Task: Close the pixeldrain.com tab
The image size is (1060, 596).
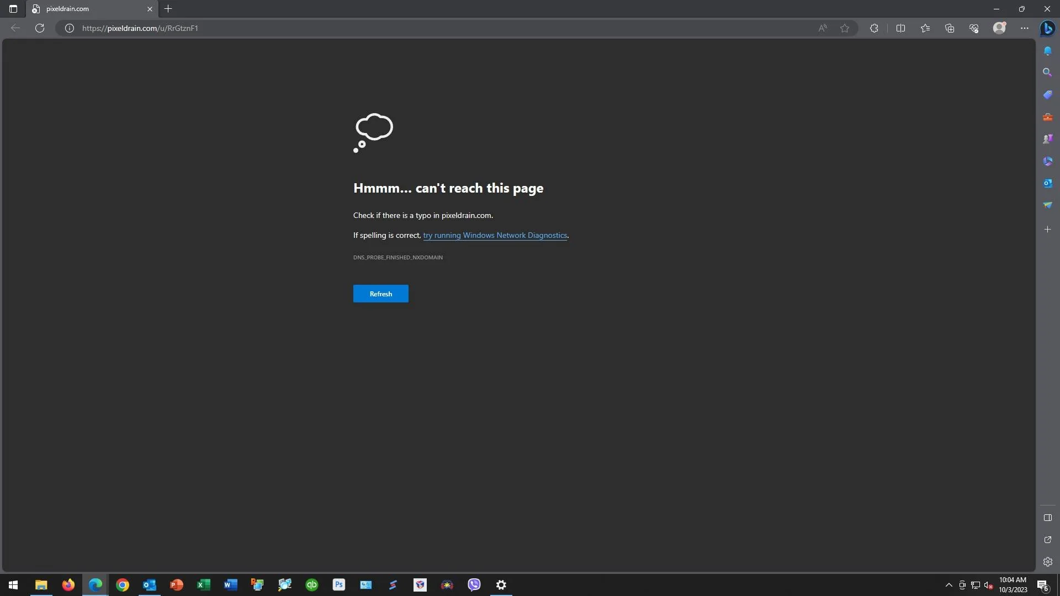Action: click(150, 9)
